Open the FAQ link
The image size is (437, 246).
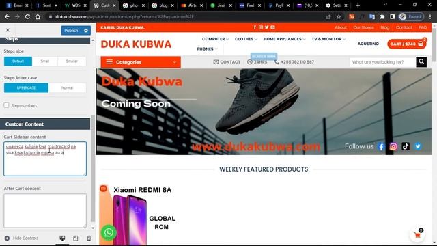(423, 27)
